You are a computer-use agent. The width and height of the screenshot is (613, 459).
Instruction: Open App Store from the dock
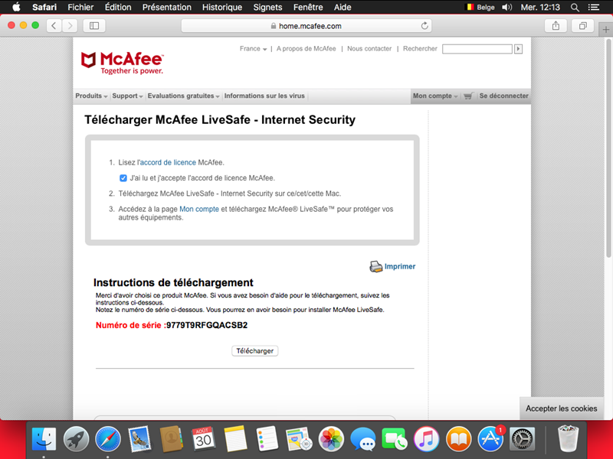click(x=490, y=439)
